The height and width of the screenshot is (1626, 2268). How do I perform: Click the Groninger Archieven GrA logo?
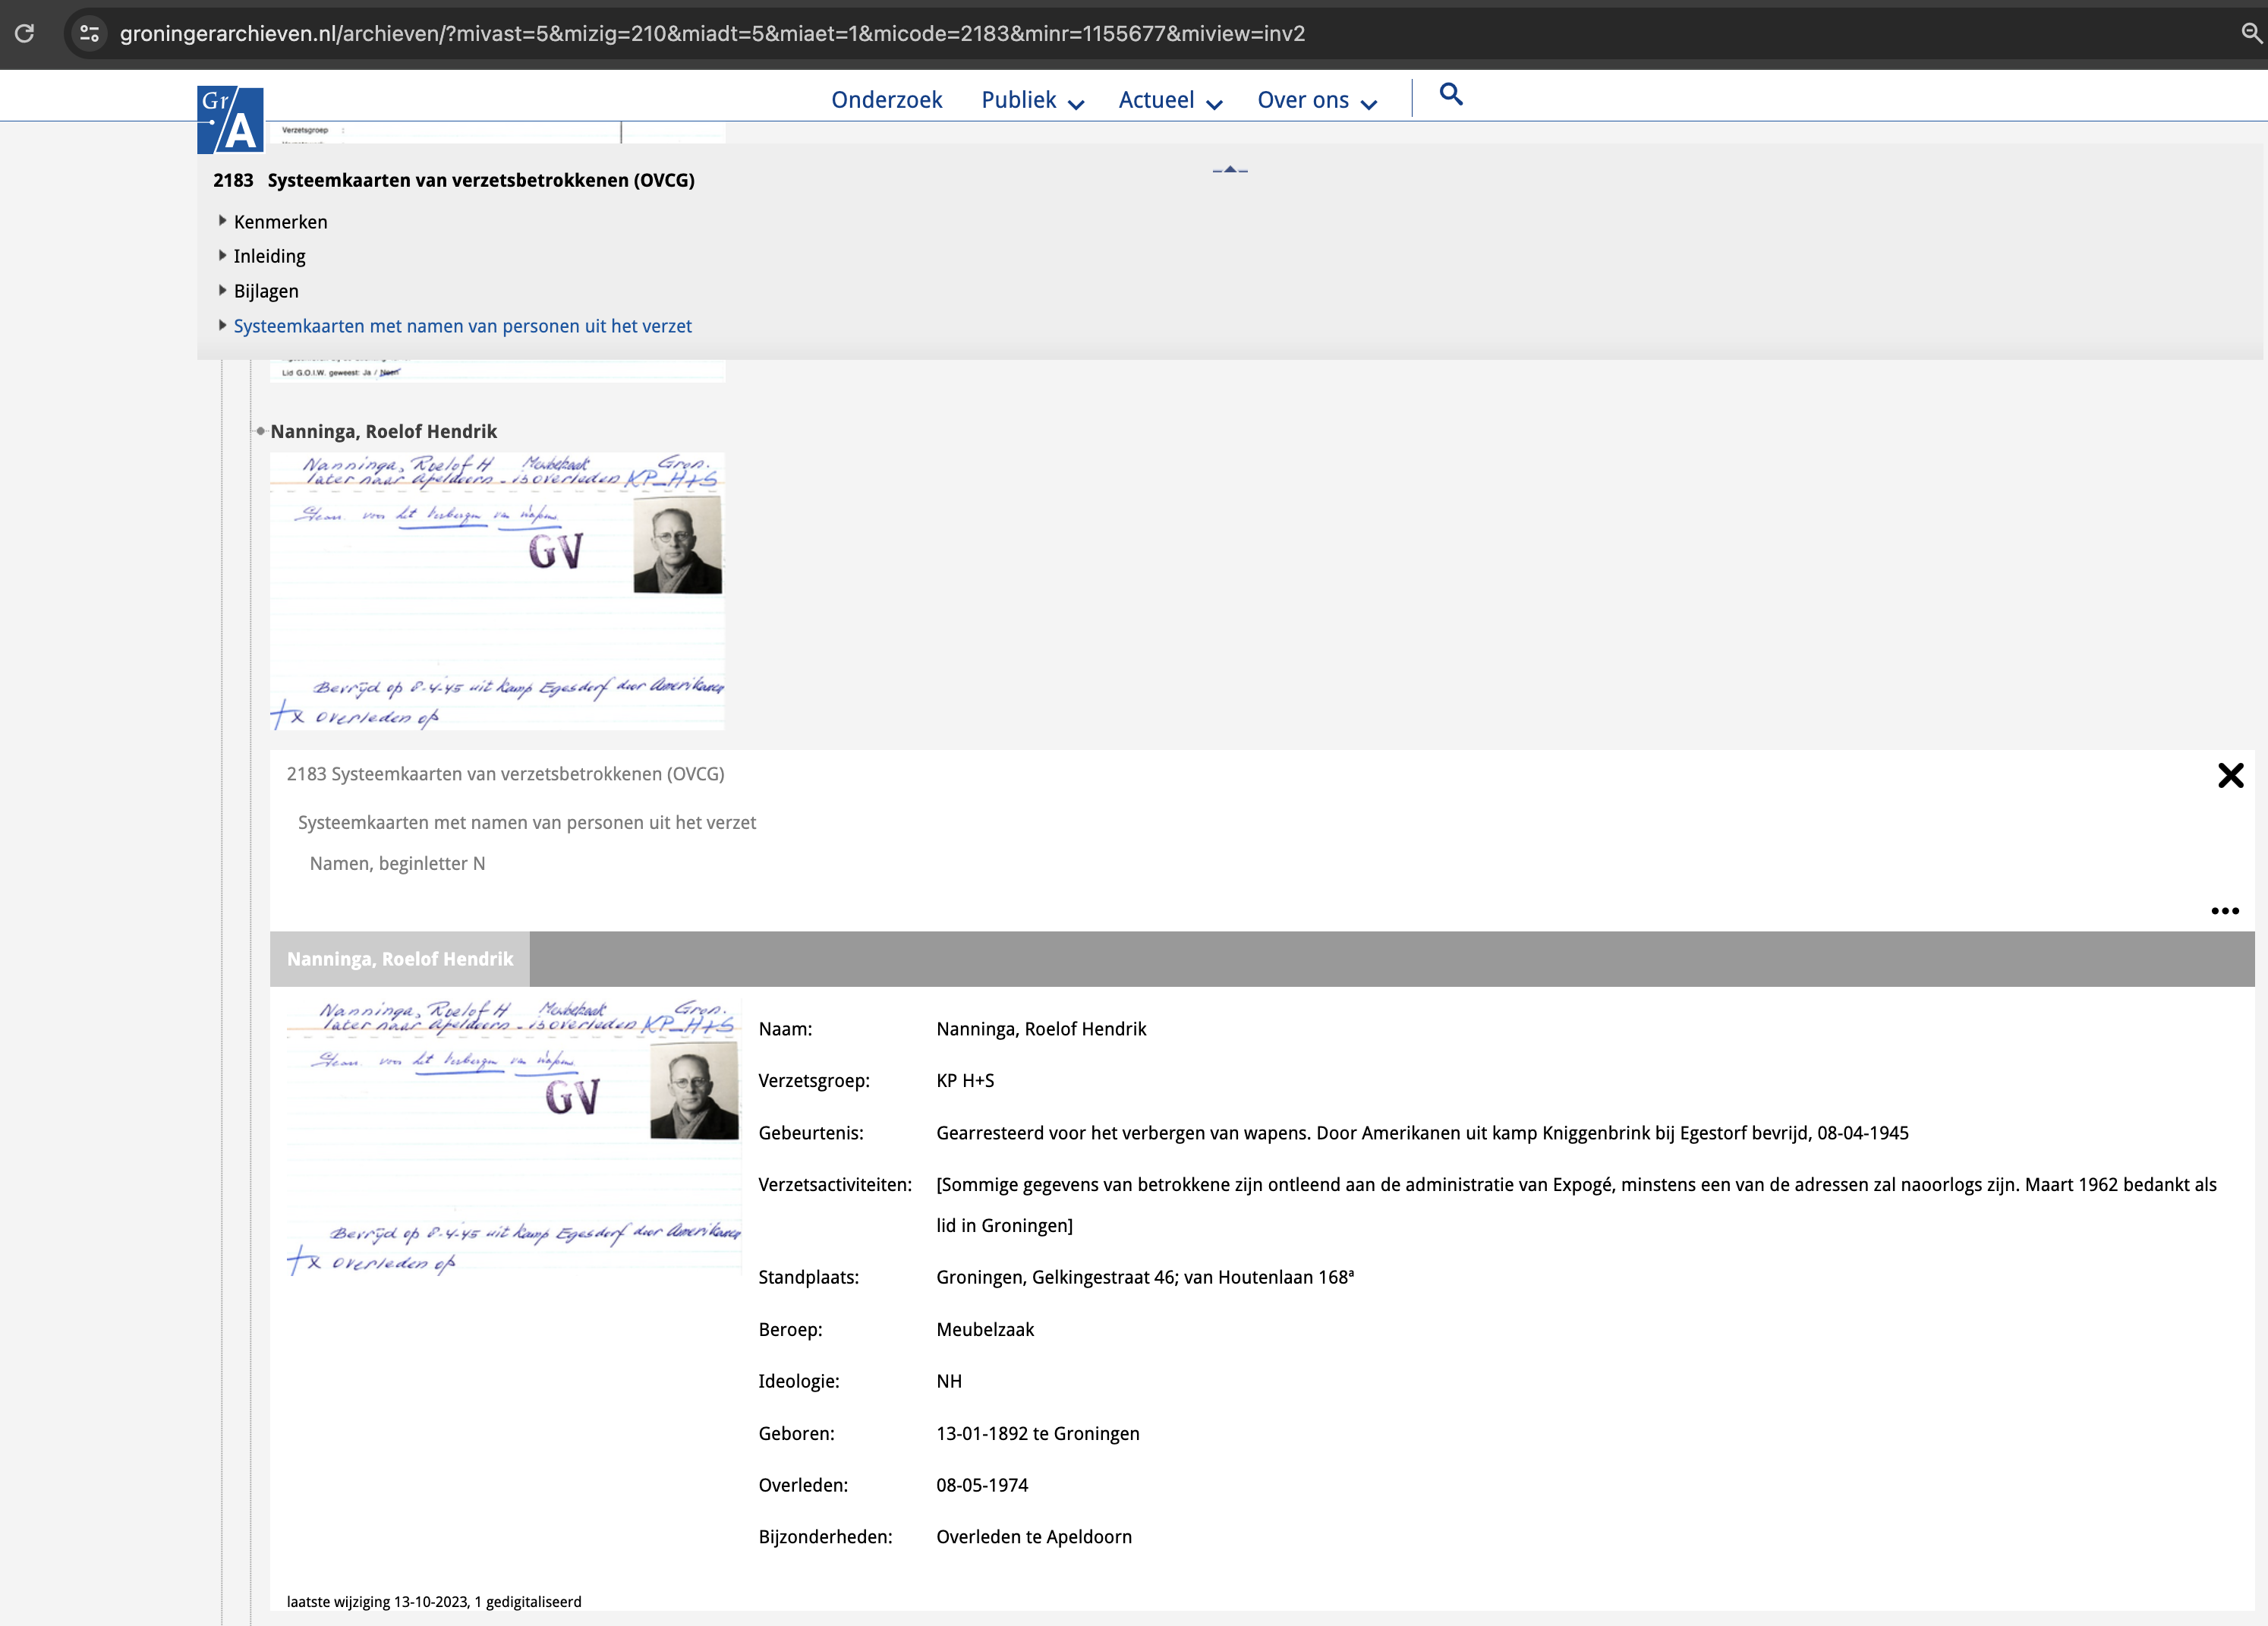point(230,120)
